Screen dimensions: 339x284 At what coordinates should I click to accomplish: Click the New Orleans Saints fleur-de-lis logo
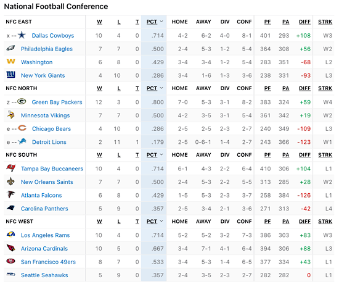click(x=11, y=182)
